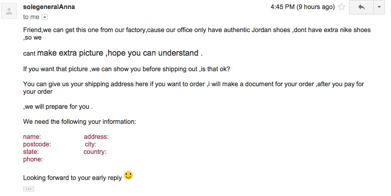Click the sender name solegeneralAnna
Viewport: 391px width, 196px height.
(x=49, y=7)
